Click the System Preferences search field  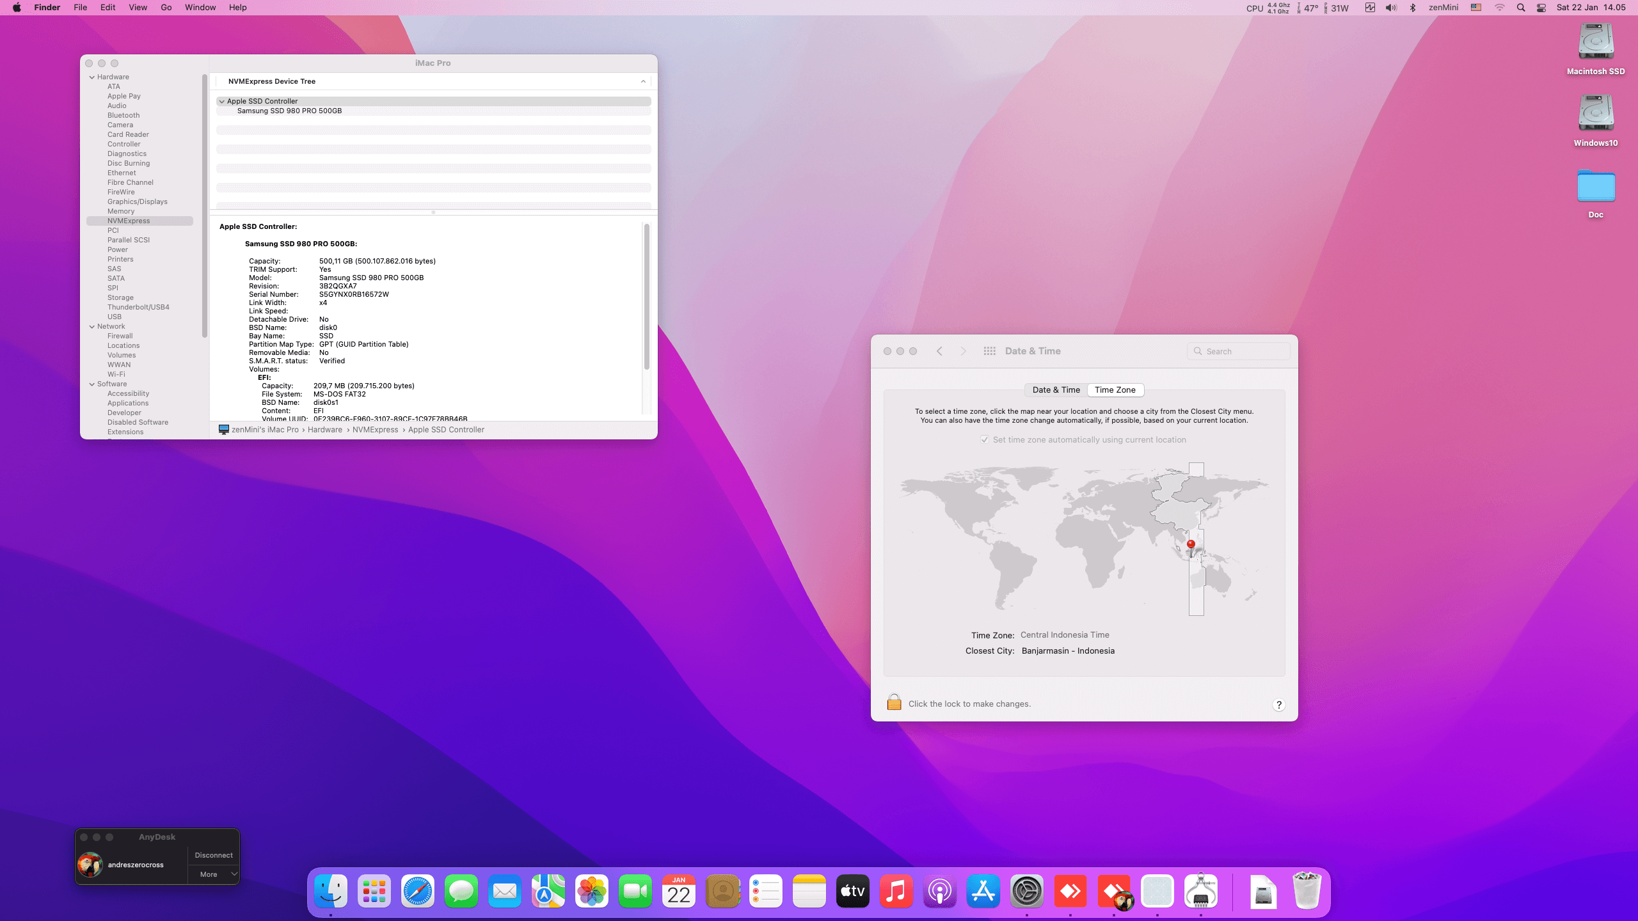1239,351
